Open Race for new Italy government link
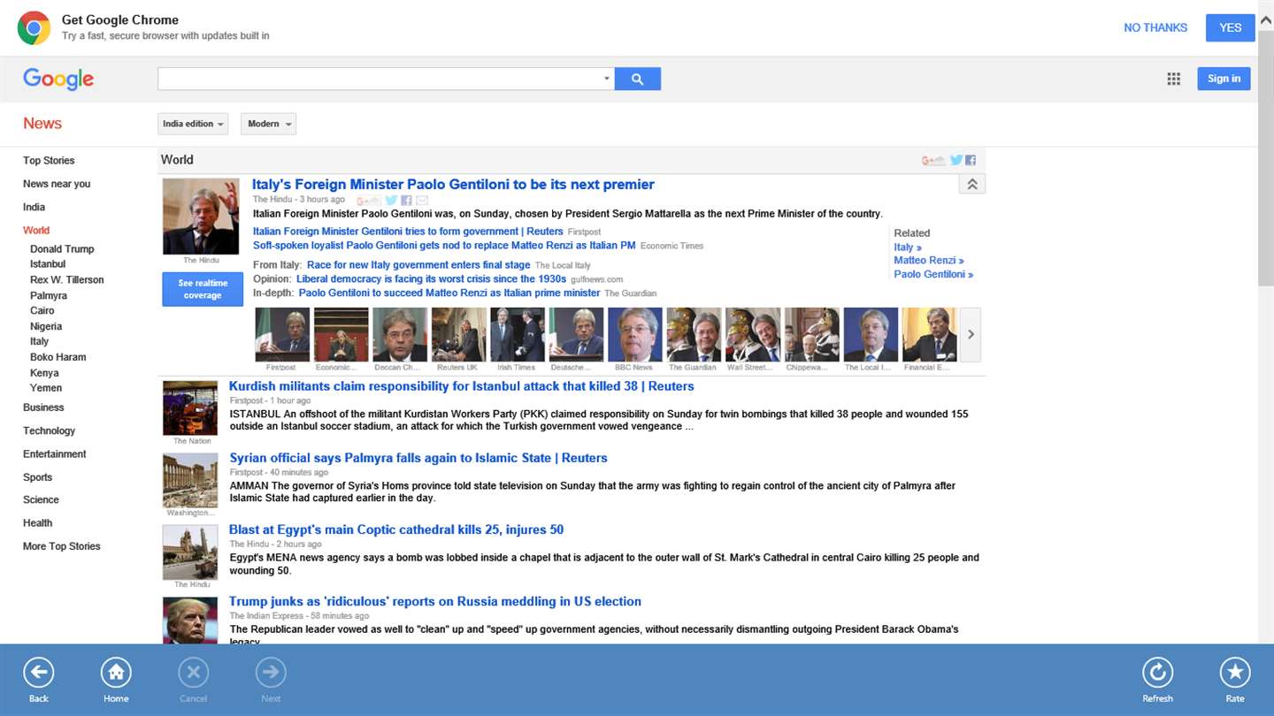The image size is (1274, 716). click(418, 265)
